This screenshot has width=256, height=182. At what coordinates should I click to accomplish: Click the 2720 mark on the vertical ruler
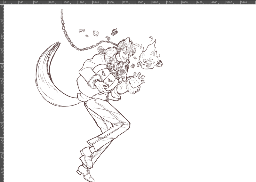2,126
